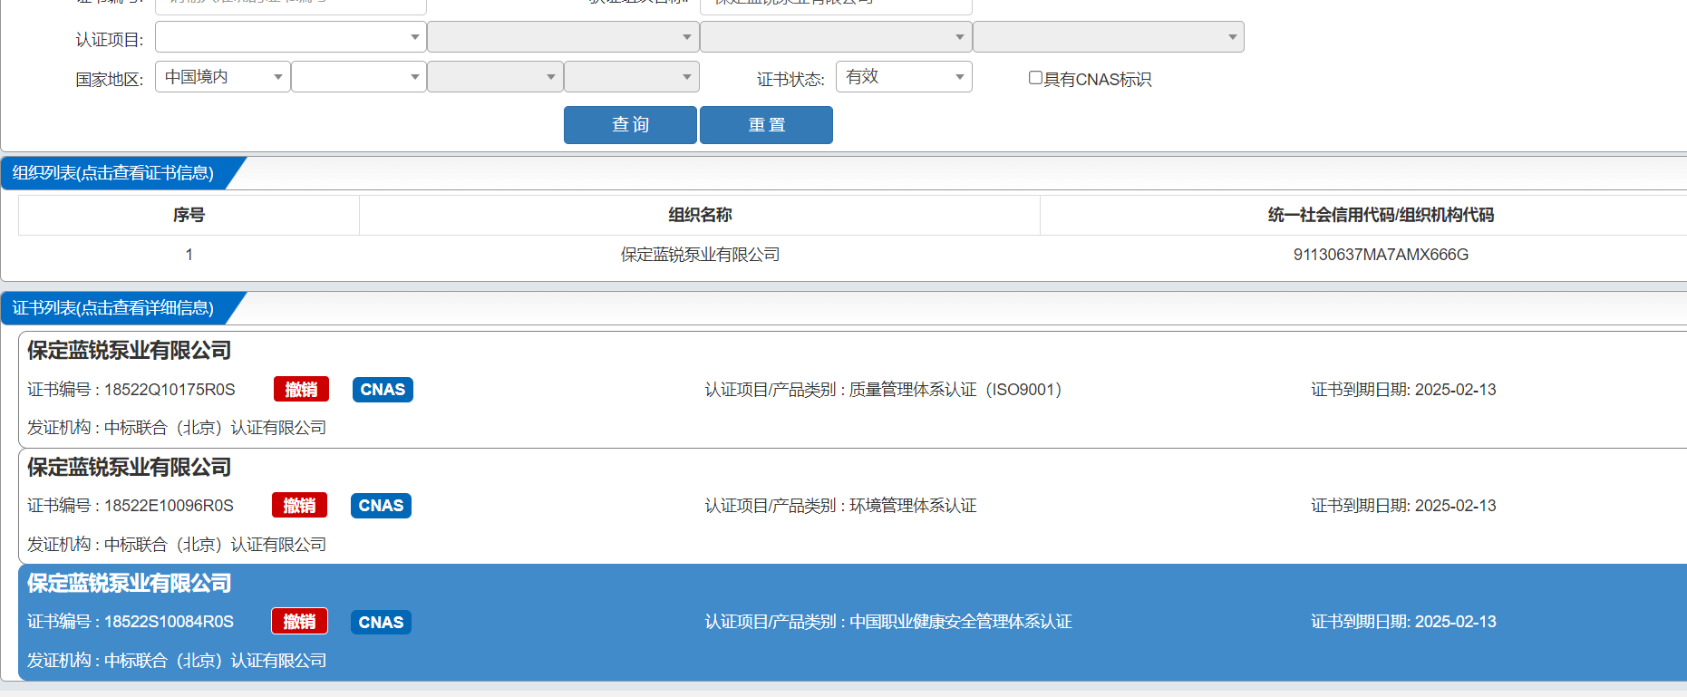Click company title of the first certificate card
The width and height of the screenshot is (1687, 697).
[129, 351]
